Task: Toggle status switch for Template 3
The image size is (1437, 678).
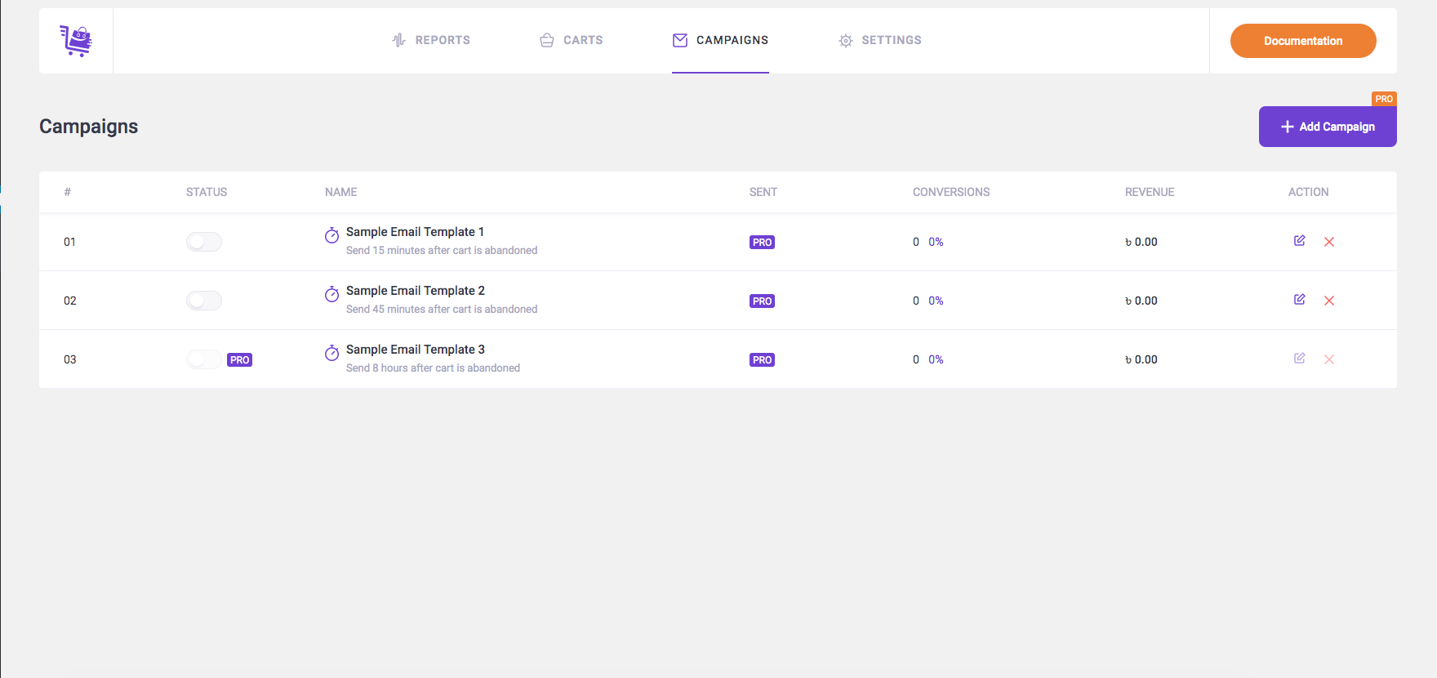Action: (x=204, y=359)
